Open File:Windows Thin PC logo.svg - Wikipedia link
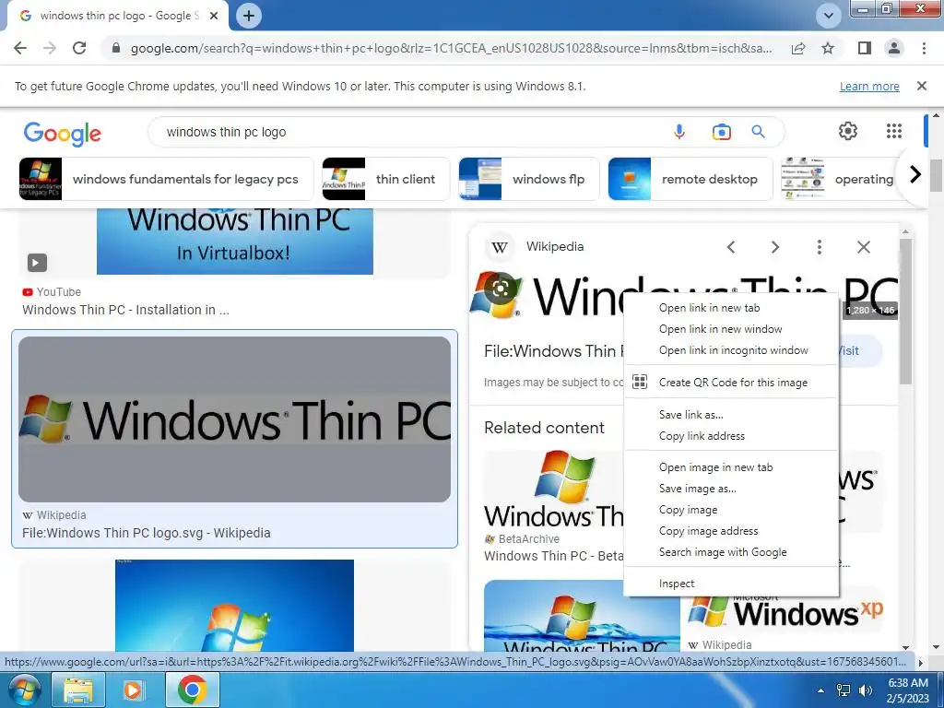Image resolution: width=944 pixels, height=708 pixels. [x=147, y=533]
